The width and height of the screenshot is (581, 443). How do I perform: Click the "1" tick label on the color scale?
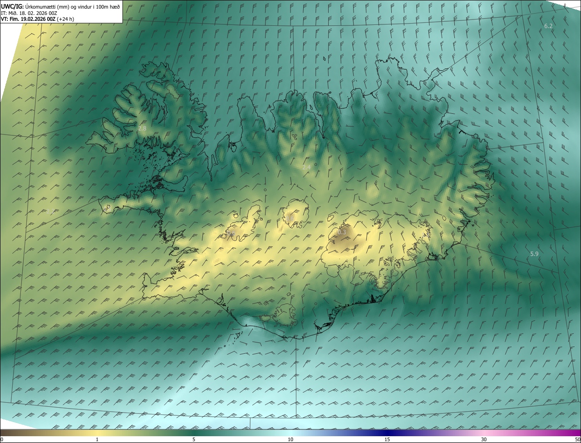pos(97,439)
